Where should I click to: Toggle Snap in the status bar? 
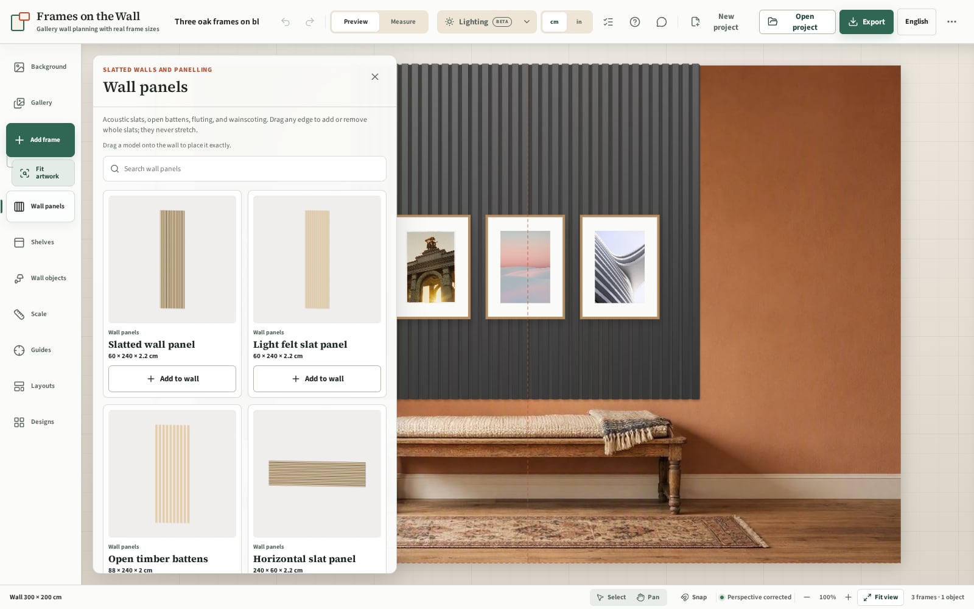694,597
